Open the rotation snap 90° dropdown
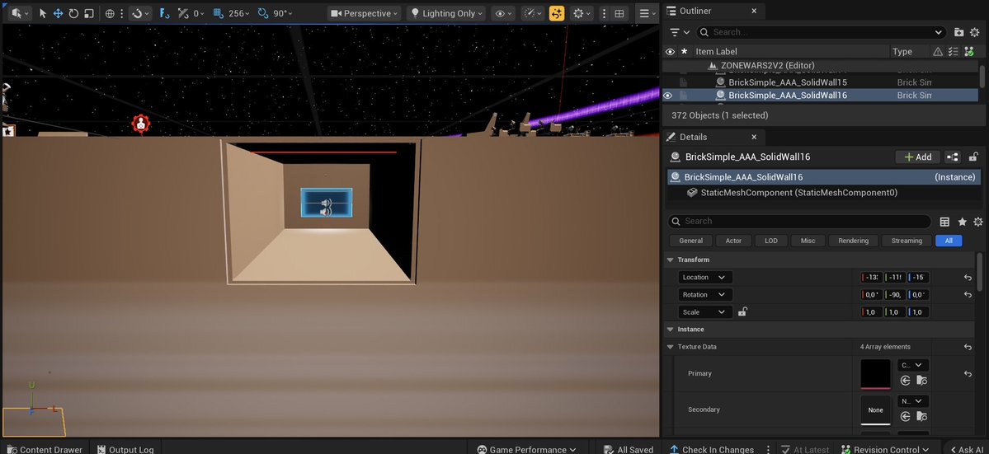 284,13
